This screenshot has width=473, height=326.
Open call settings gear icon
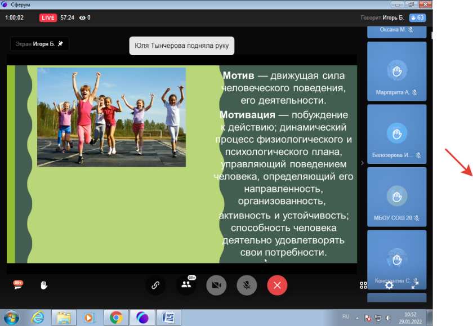point(390,285)
